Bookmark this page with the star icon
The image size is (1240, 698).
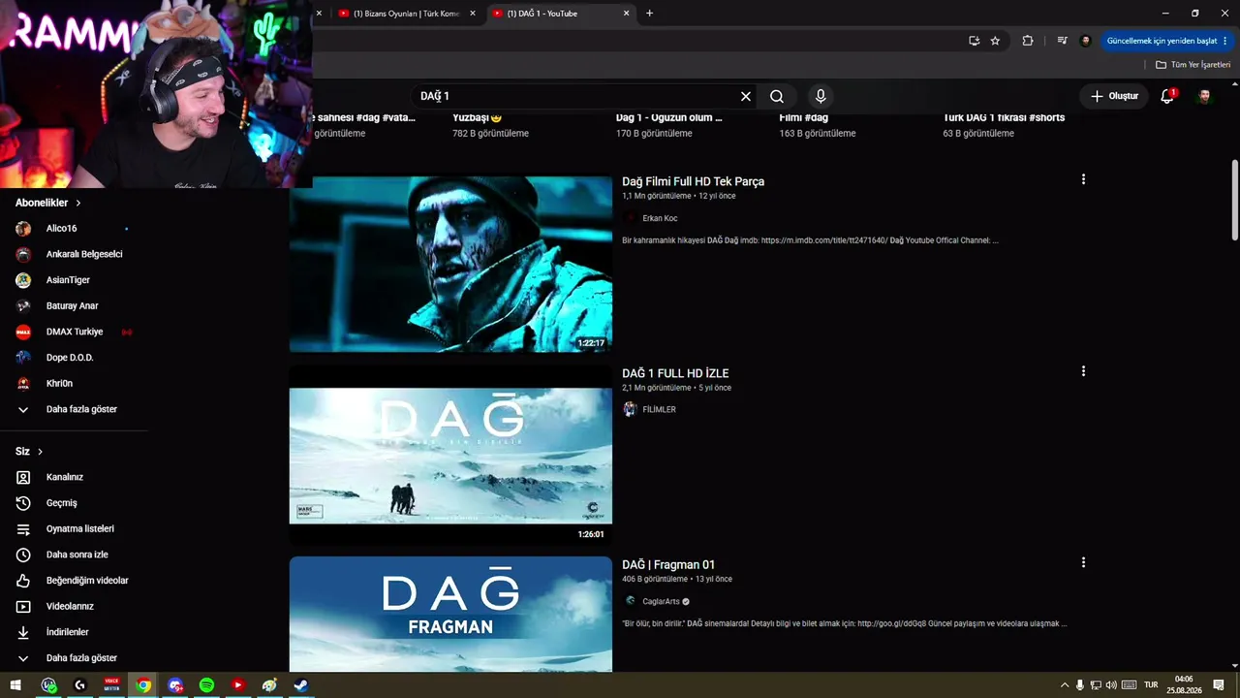(995, 41)
